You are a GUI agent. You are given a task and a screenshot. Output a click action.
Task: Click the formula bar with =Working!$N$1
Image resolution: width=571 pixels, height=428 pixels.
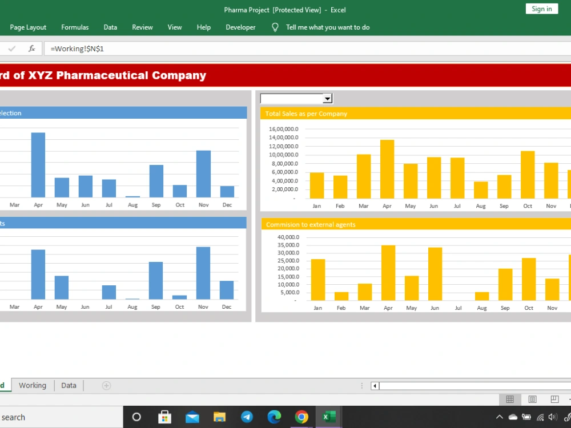tap(307, 49)
